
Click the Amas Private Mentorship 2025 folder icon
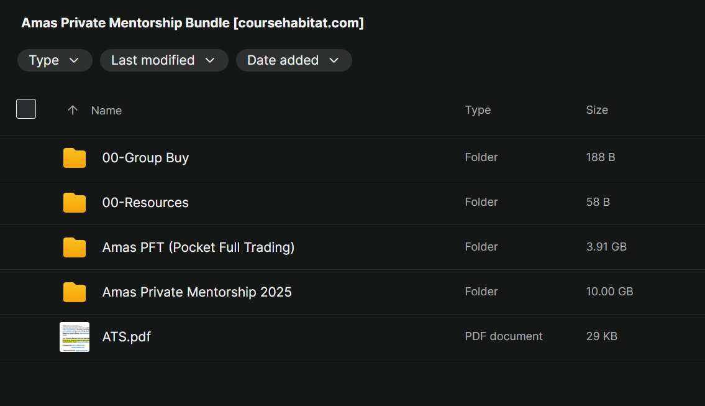74,292
